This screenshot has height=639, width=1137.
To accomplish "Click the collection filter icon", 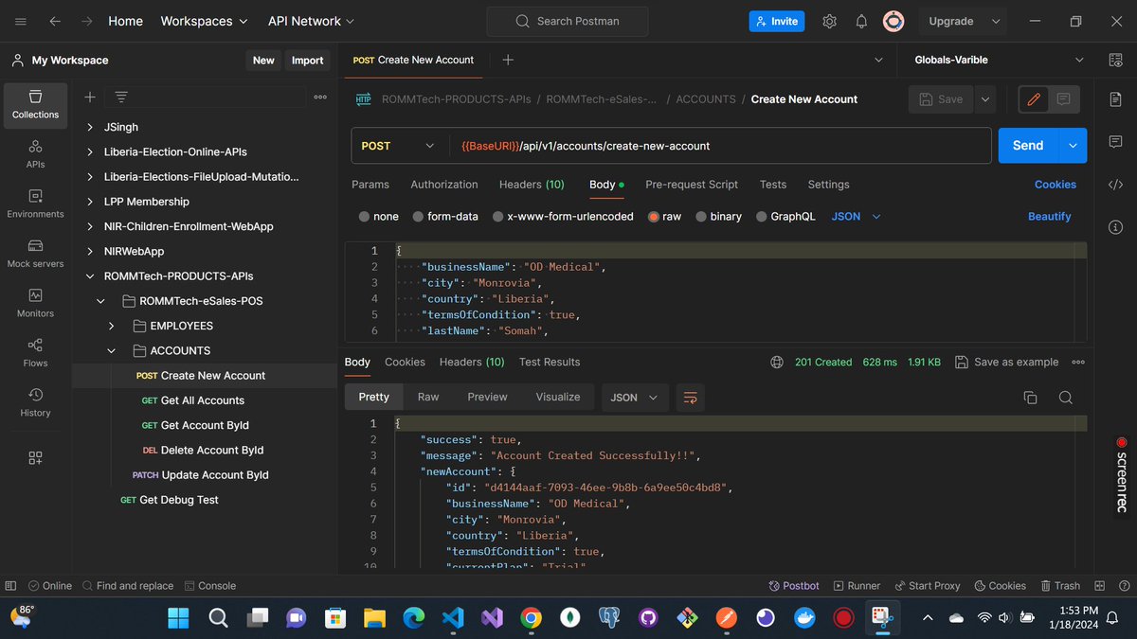I will point(121,97).
